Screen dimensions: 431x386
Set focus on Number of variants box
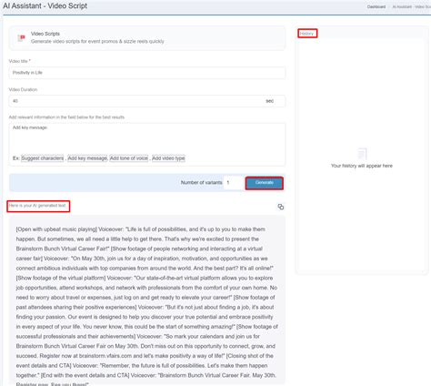click(233, 183)
